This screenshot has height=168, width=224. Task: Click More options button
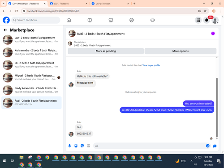tap(181, 51)
